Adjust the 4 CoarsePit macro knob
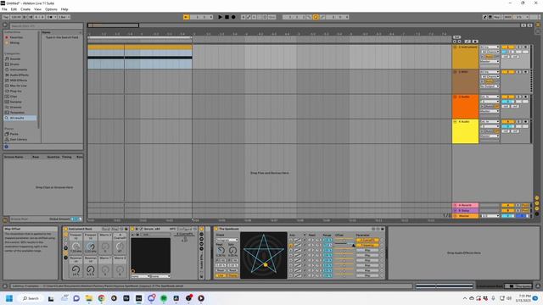Viewport: 543px width, 305px height. (120, 247)
